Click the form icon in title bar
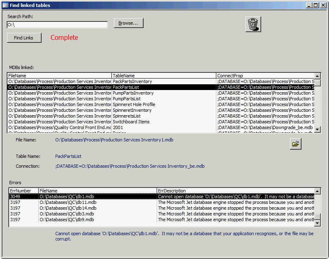The image size is (329, 259). click(5, 5)
